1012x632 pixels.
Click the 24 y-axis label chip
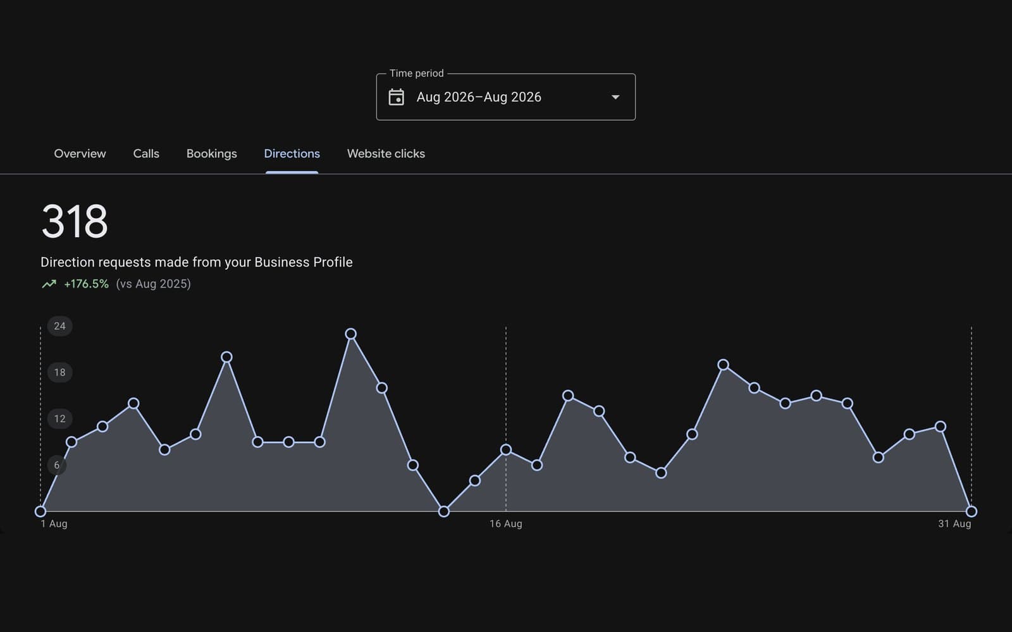pyautogui.click(x=59, y=326)
